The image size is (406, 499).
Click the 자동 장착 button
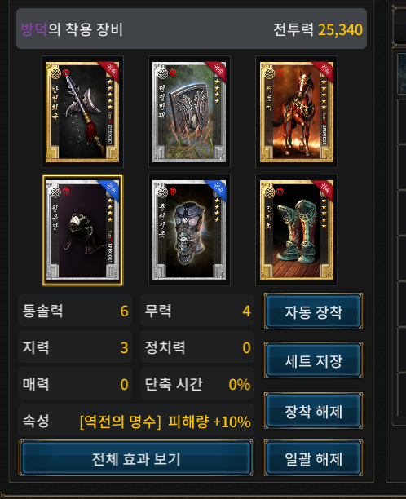[313, 311]
